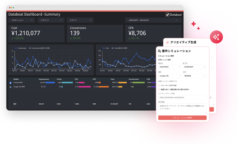
Task: Click the magnifier icon beside 案件シミュレーション
Action: pyautogui.click(x=159, y=51)
